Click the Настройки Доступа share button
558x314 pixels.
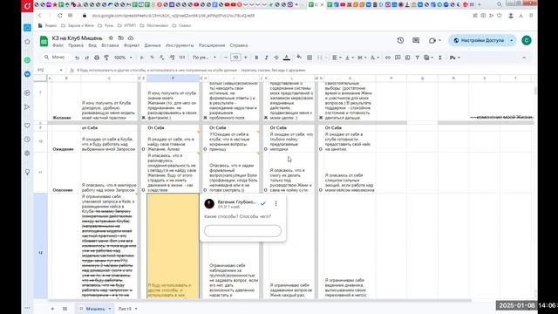479,41
